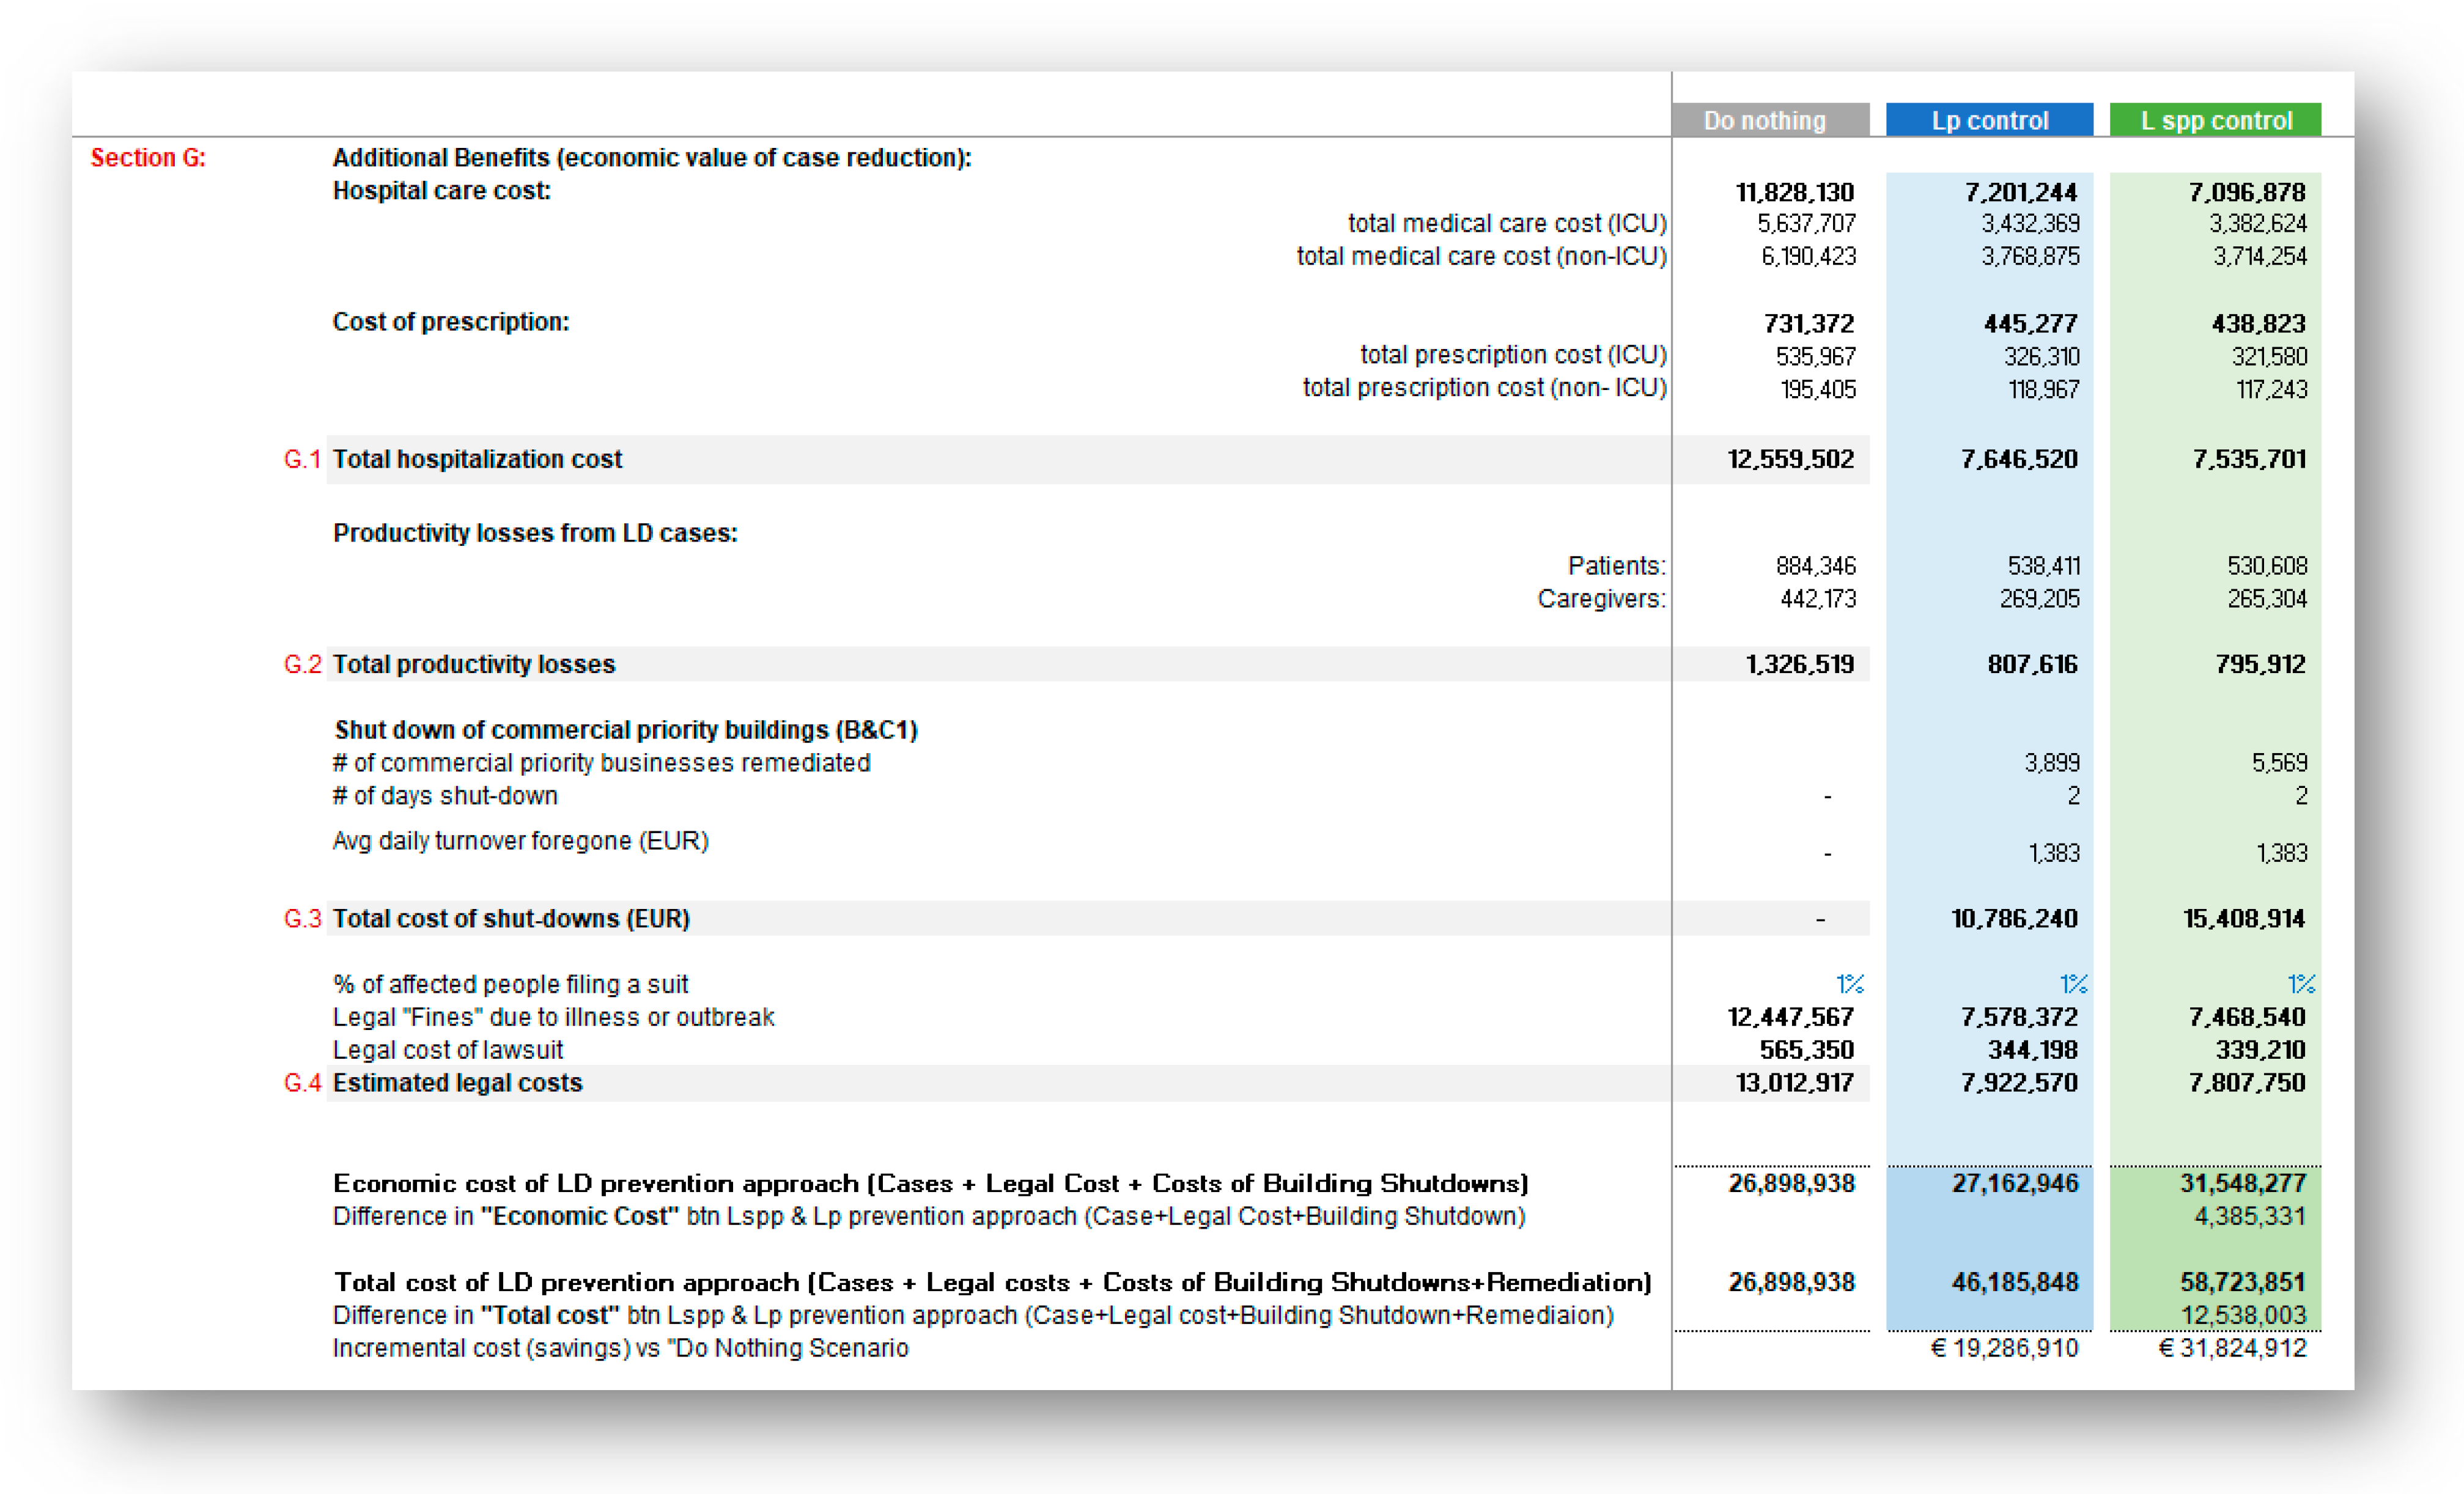Click the economic cost difference 4,385,331
Image resolution: width=2464 pixels, height=1494 pixels.
point(2249,1216)
